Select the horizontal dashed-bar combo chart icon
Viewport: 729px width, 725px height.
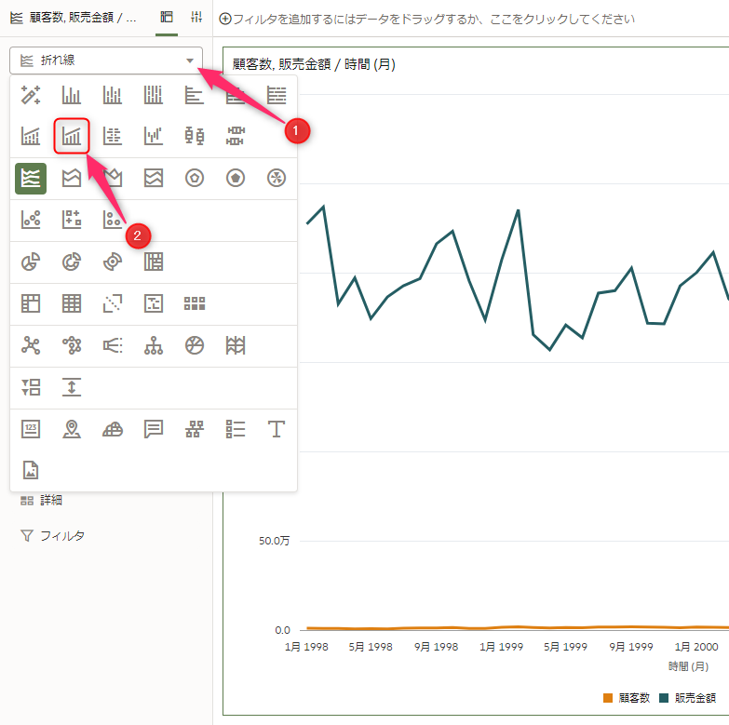[x=113, y=136]
